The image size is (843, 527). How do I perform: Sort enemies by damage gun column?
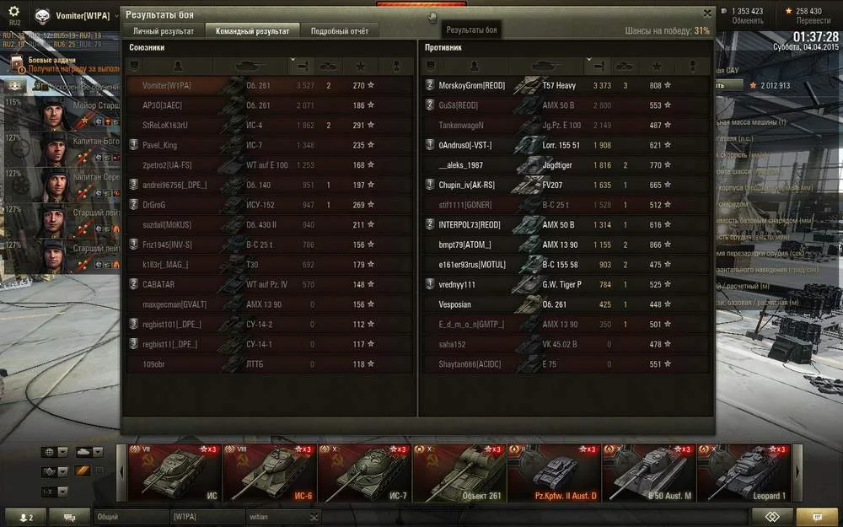click(x=597, y=66)
